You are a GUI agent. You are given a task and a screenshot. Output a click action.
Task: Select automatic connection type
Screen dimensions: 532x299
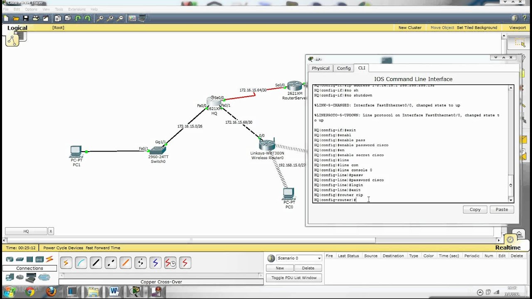pyautogui.click(x=66, y=262)
